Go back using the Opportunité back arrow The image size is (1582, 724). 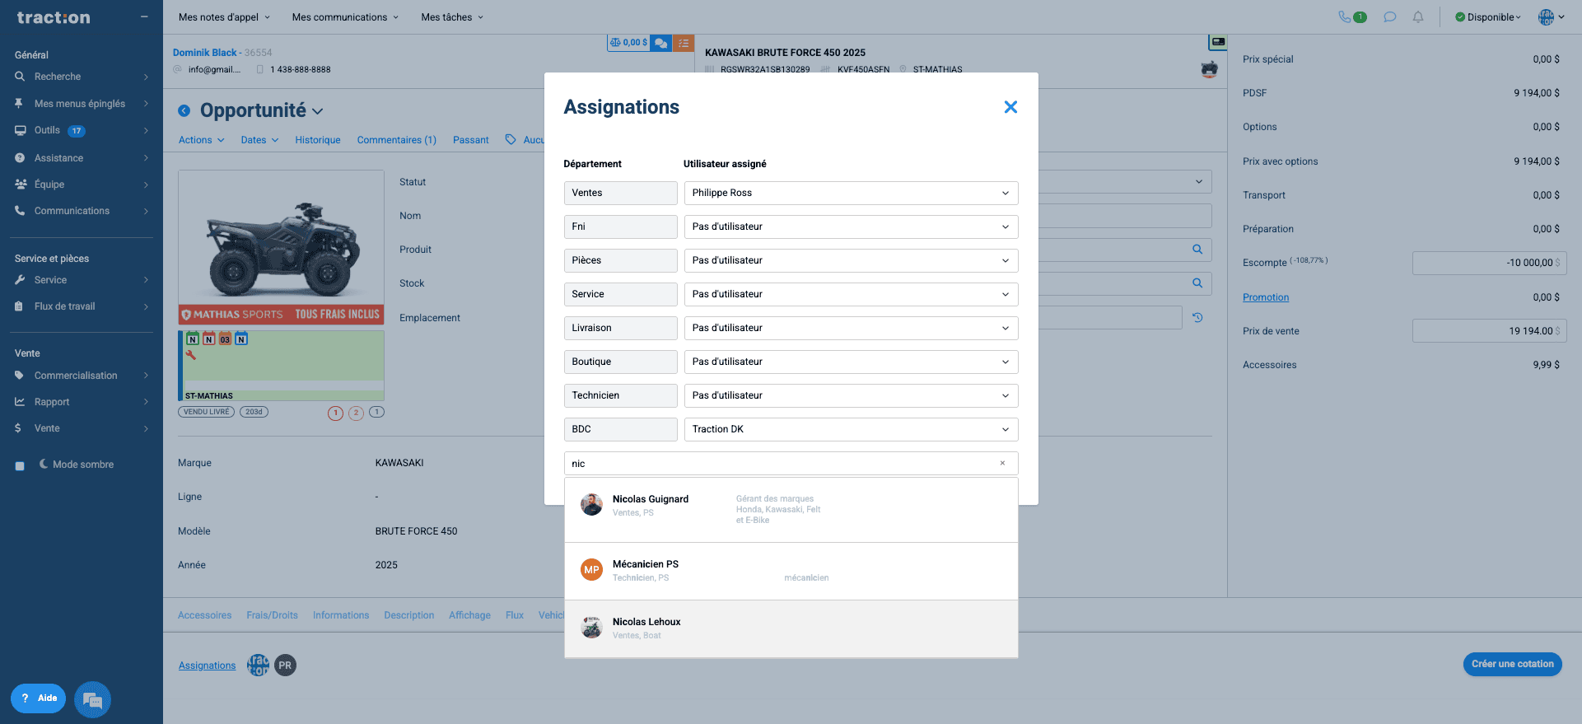point(184,110)
